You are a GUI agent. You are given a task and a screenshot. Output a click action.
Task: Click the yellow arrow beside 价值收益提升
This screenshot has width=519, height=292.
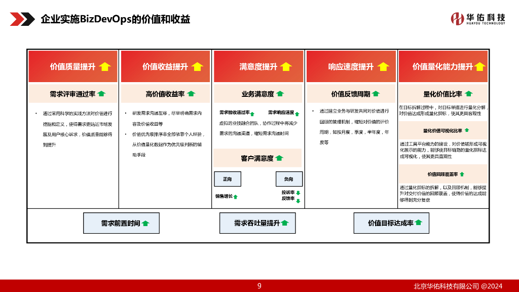pos(197,66)
